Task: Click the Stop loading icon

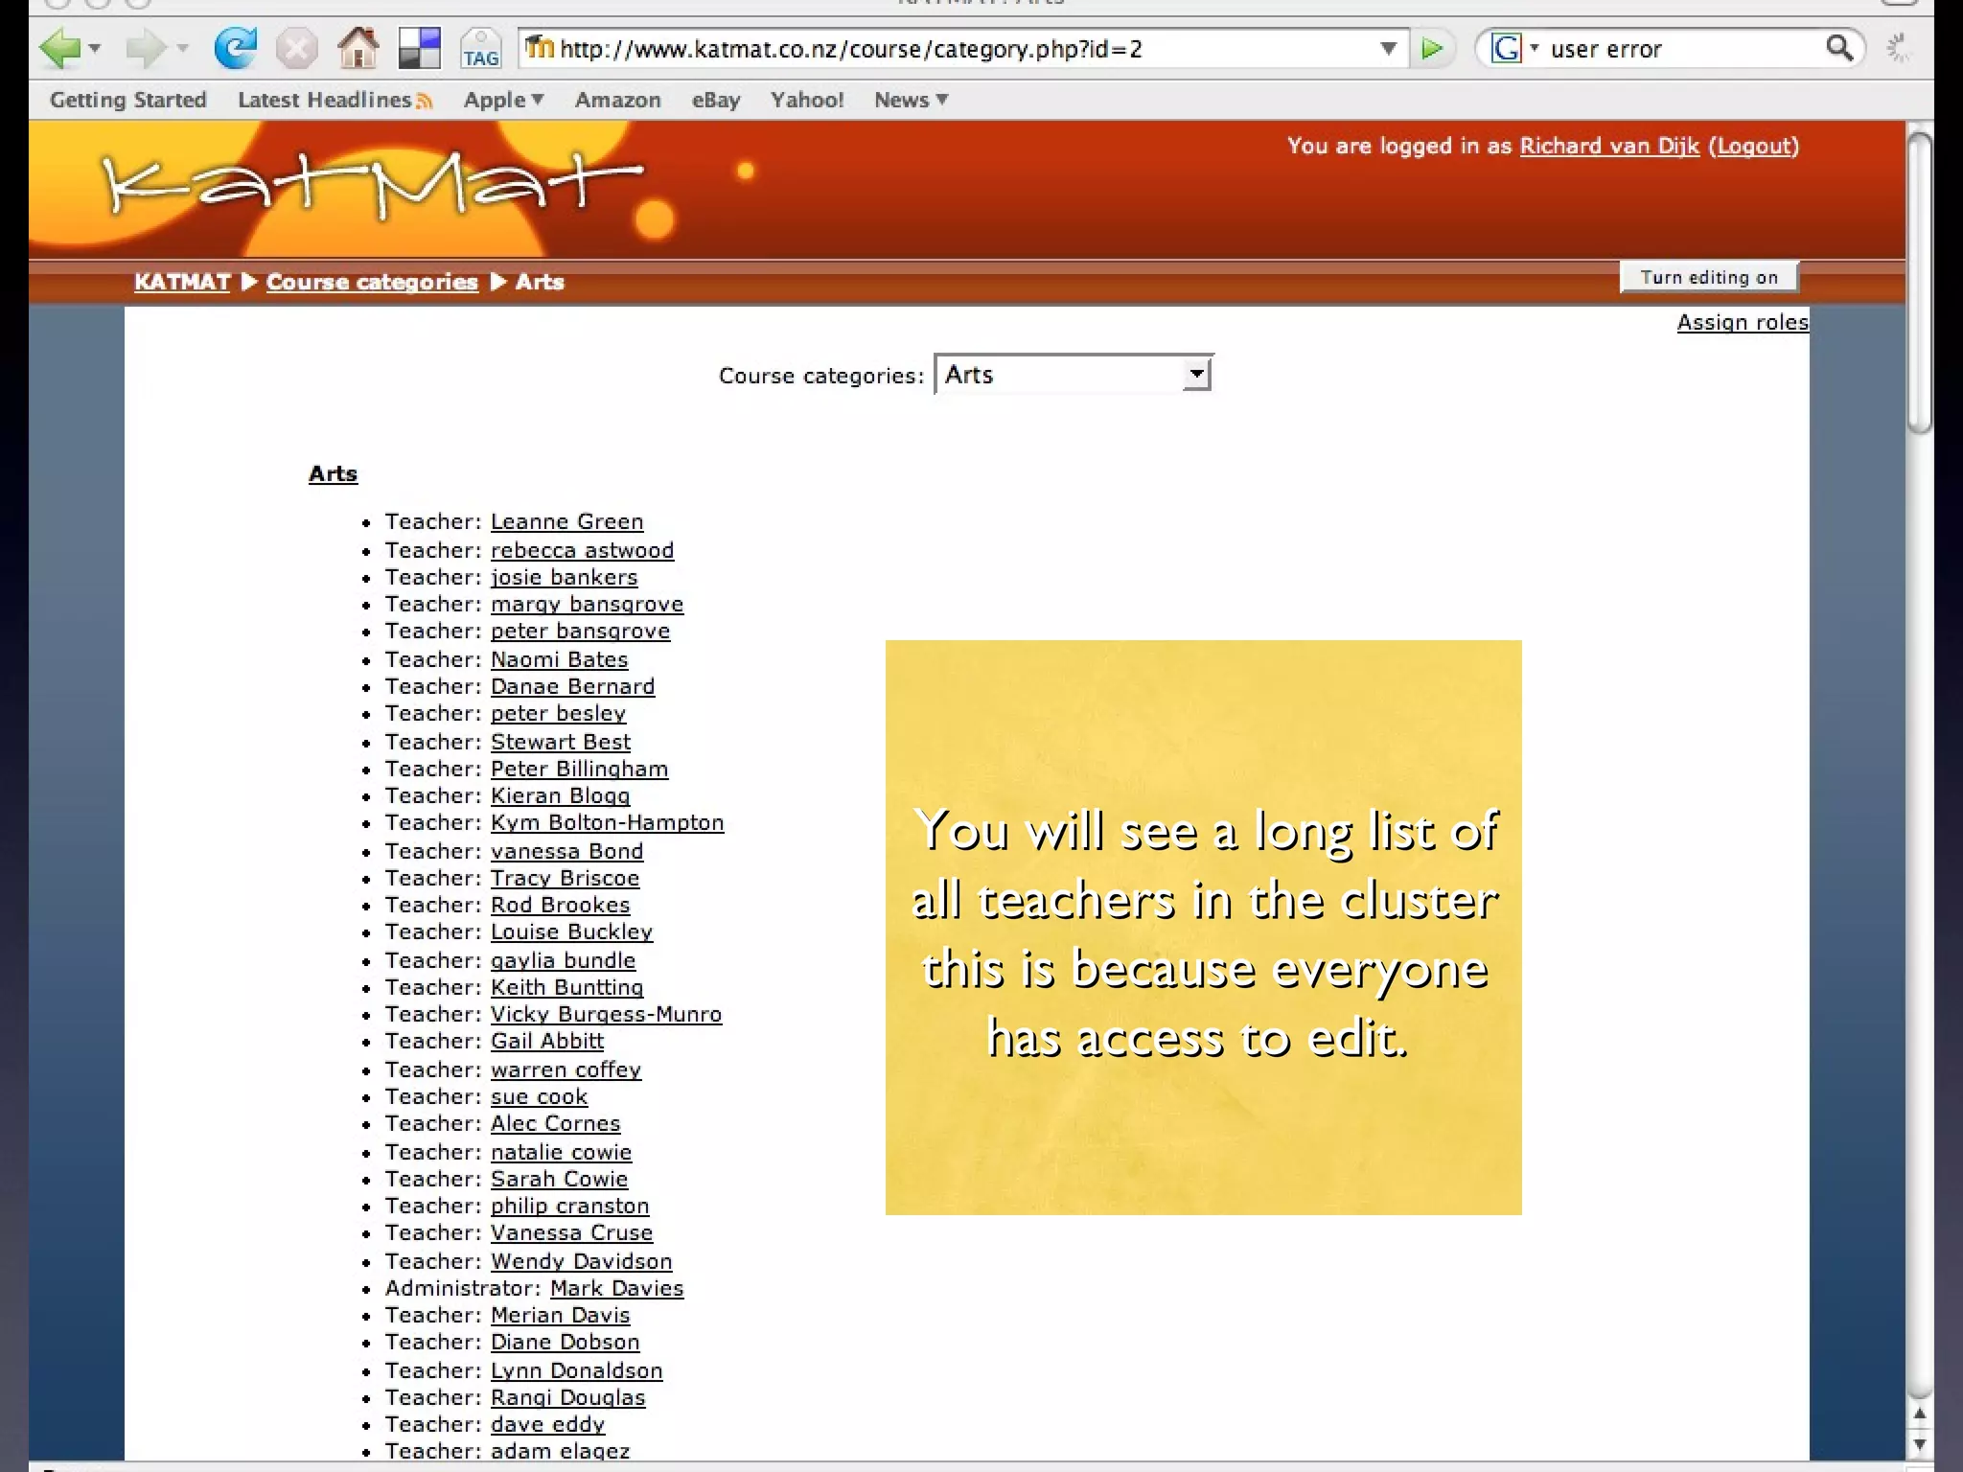Action: (296, 48)
